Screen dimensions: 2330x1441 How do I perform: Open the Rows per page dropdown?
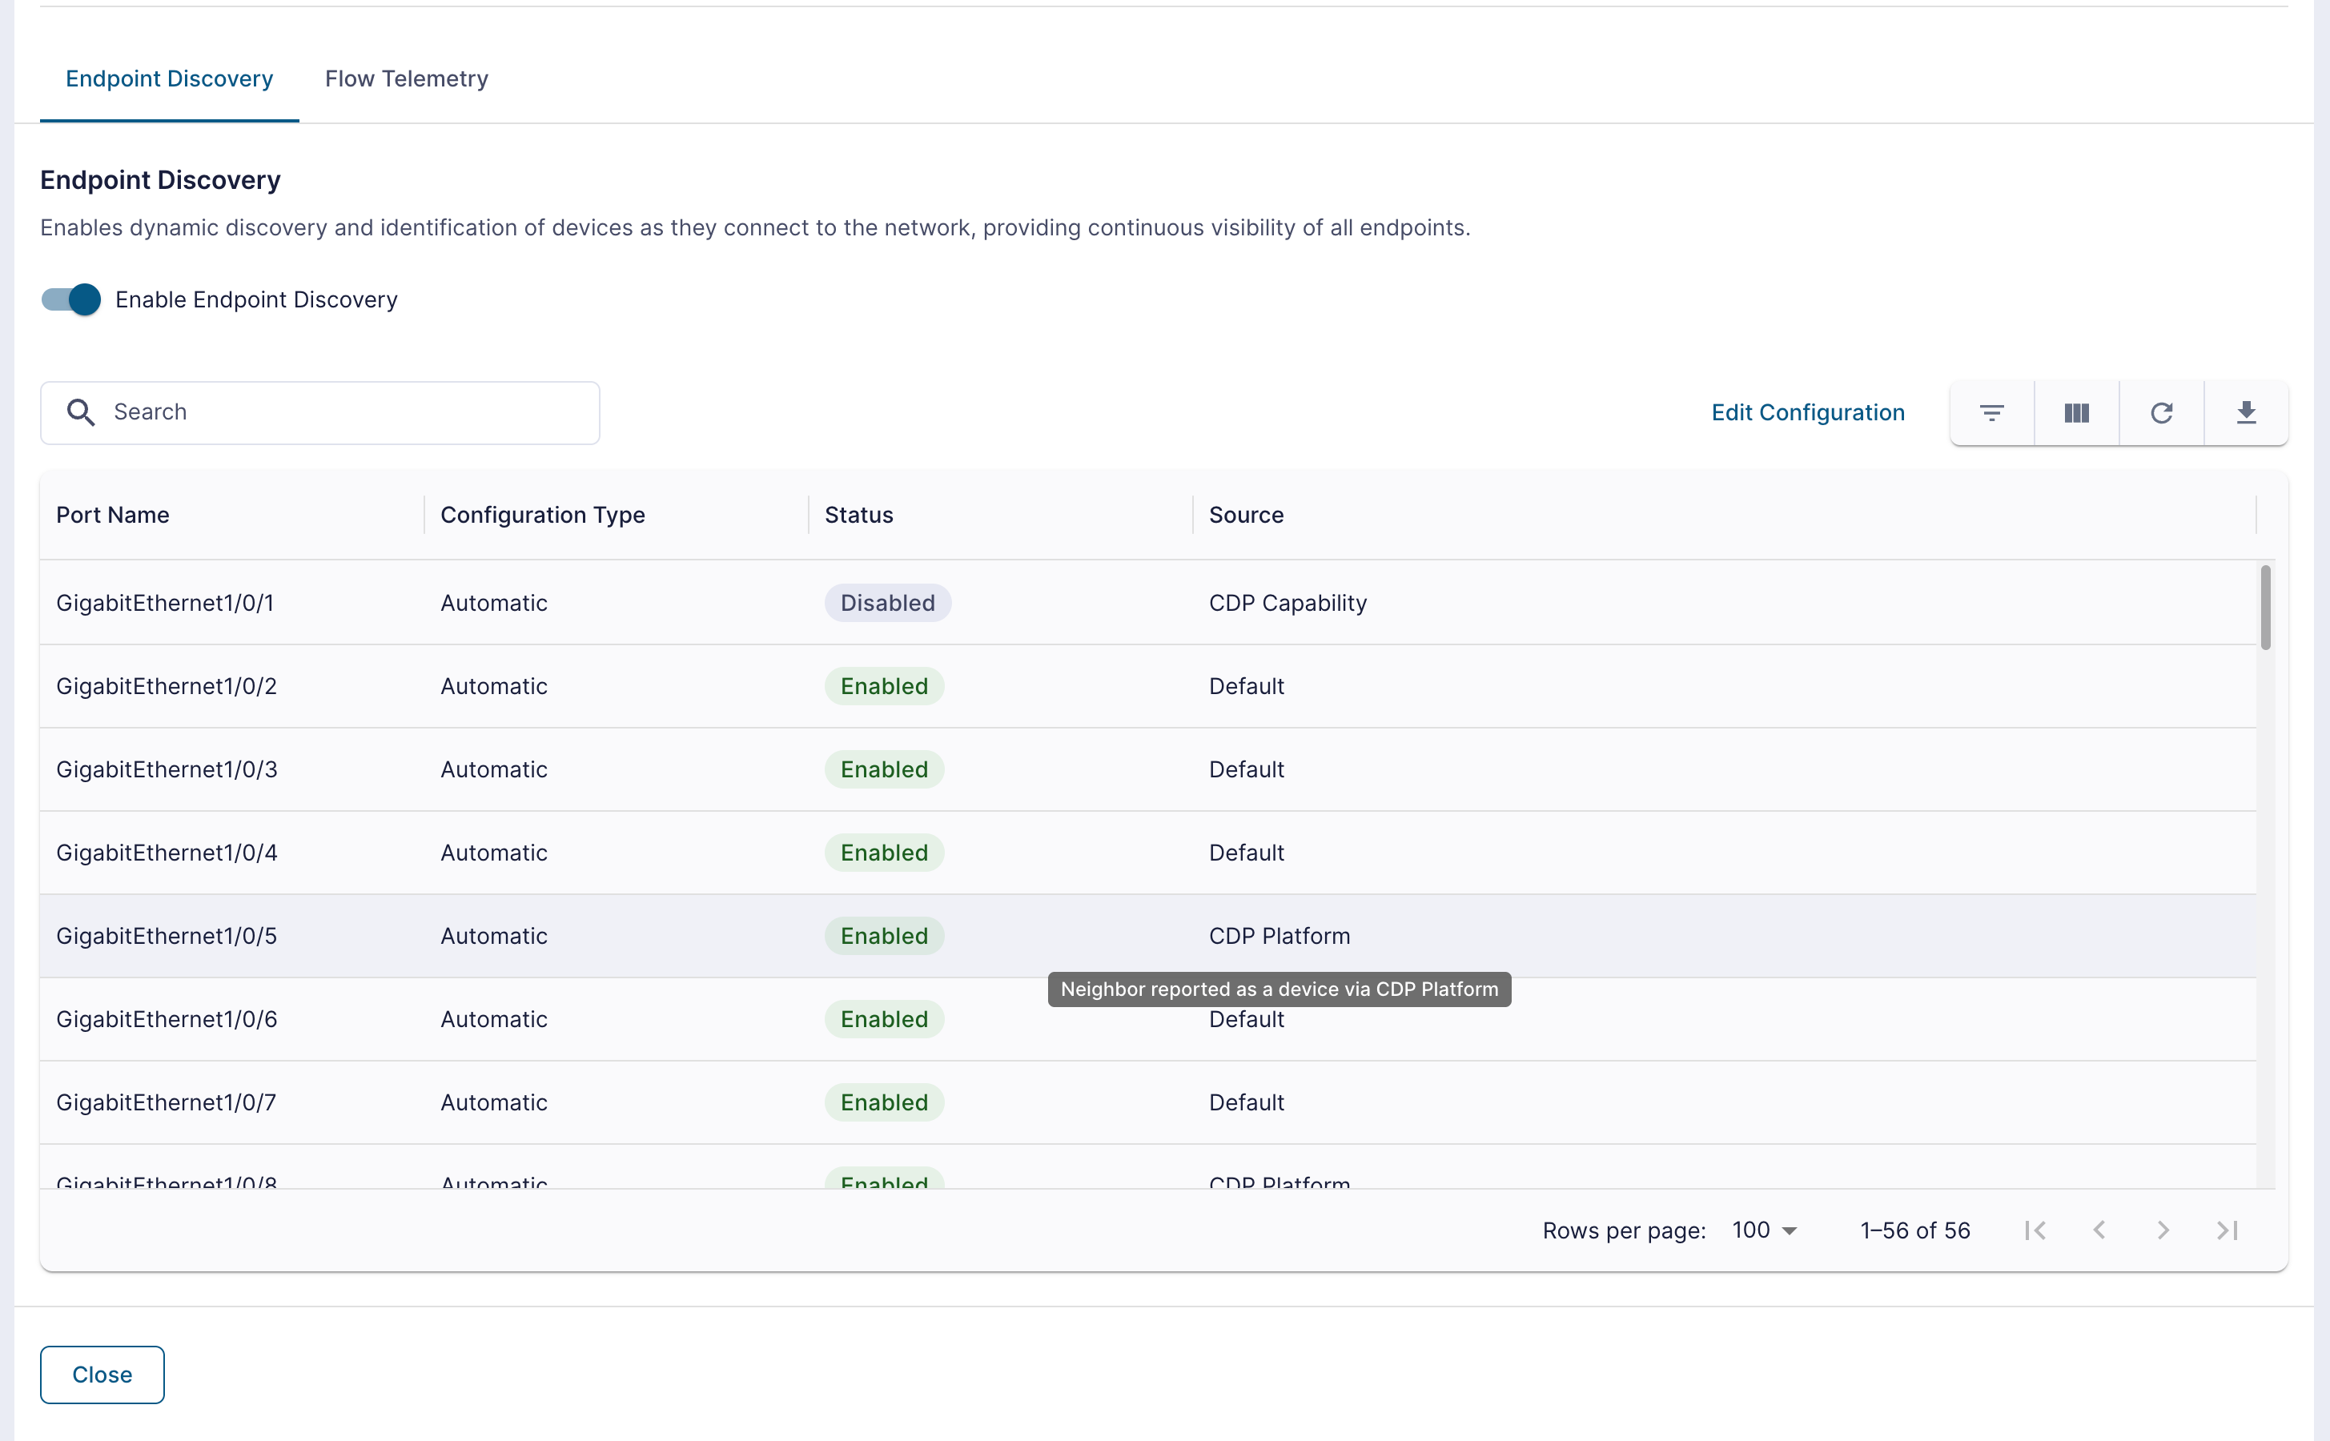[x=1764, y=1230]
